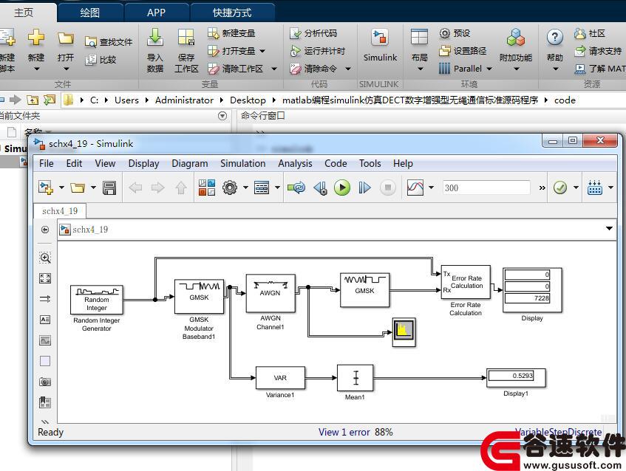
Task: Switch to the APP tab
Action: tap(156, 13)
